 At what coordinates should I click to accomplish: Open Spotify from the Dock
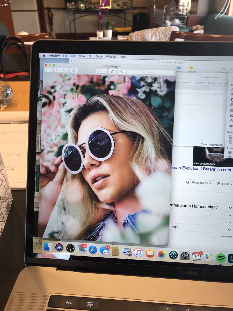pyautogui.click(x=221, y=258)
